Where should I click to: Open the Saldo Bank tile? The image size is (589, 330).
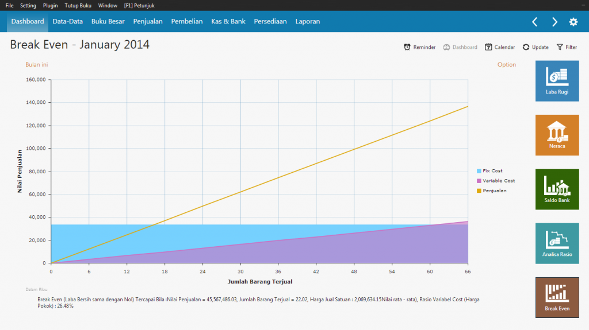557,189
